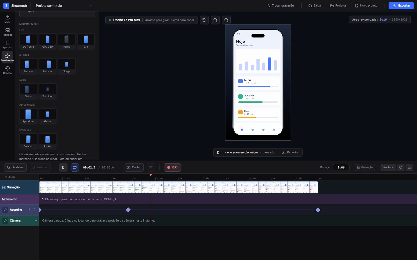Open the Projetos list
Screen dimensions: 417x260
pos(338,6)
